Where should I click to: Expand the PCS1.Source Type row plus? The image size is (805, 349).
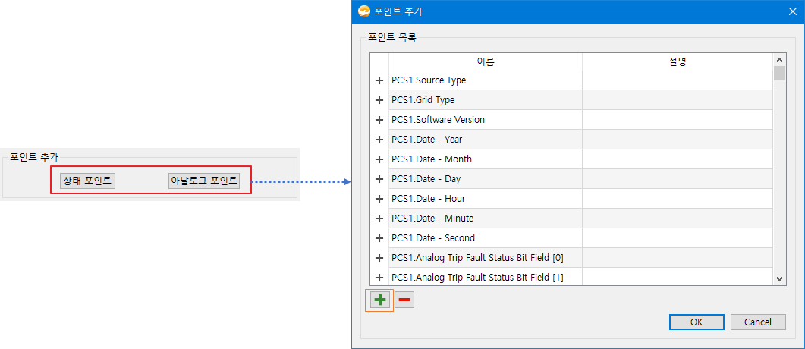(x=379, y=80)
